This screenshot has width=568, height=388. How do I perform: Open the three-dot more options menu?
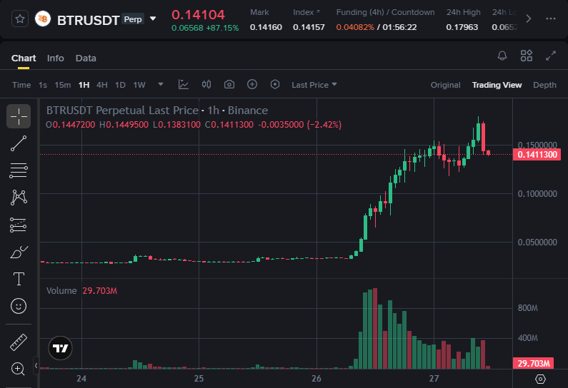pos(551,19)
